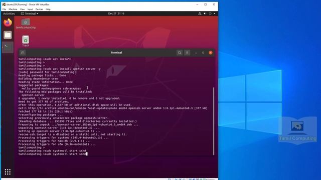Minimize the VirtualBox window

coord(197,4)
